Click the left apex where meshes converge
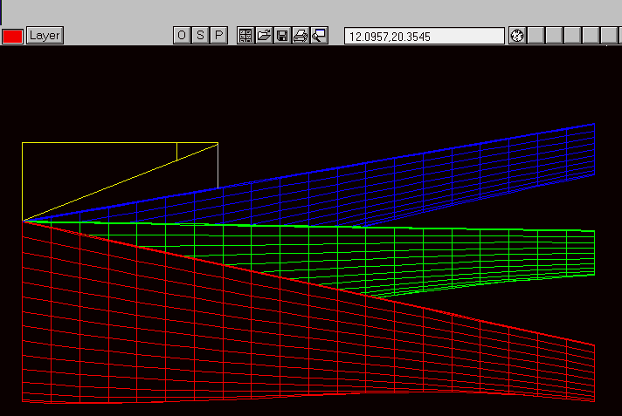This screenshot has width=622, height=416. pos(23,221)
